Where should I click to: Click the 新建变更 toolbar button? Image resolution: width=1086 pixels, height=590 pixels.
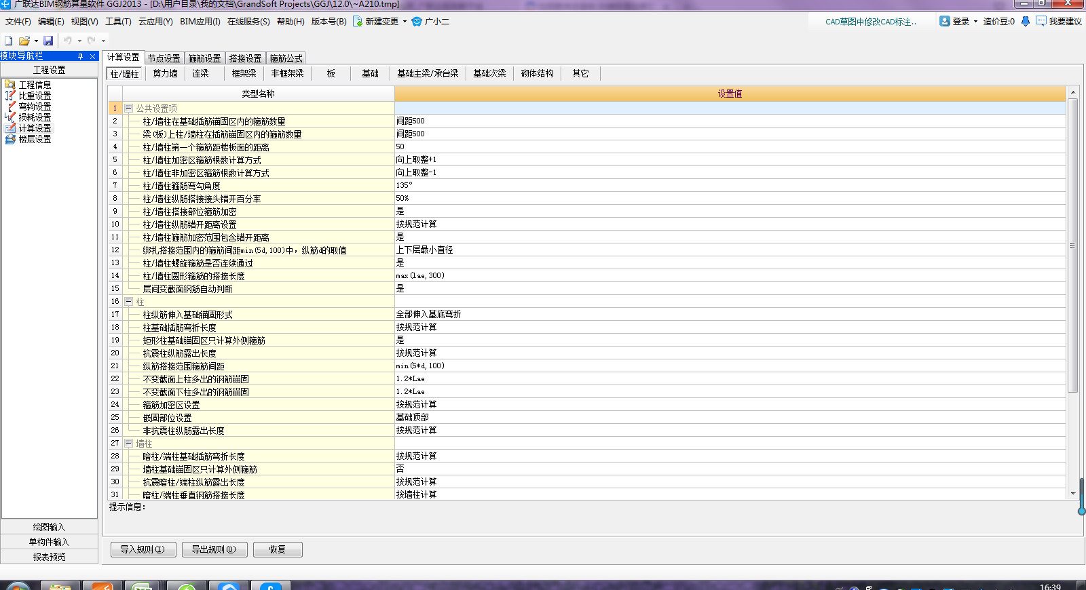(x=376, y=22)
